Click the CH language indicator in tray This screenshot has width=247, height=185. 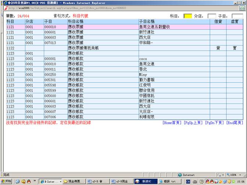pos(189,181)
